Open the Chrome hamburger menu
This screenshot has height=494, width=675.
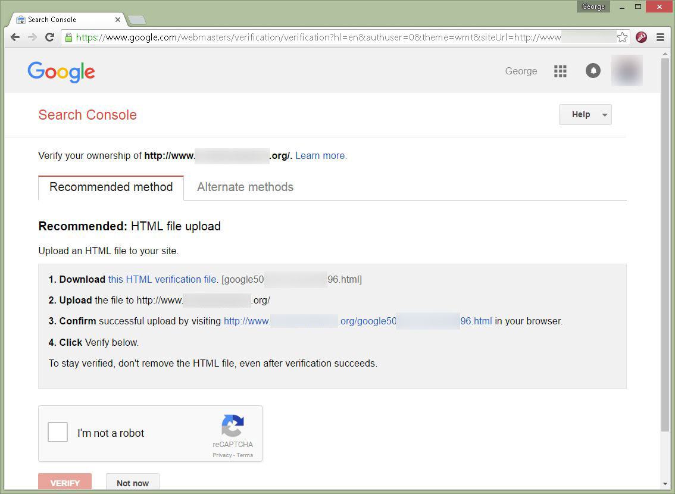[660, 37]
